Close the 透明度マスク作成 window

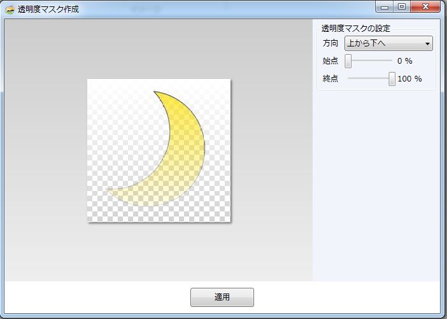425,7
